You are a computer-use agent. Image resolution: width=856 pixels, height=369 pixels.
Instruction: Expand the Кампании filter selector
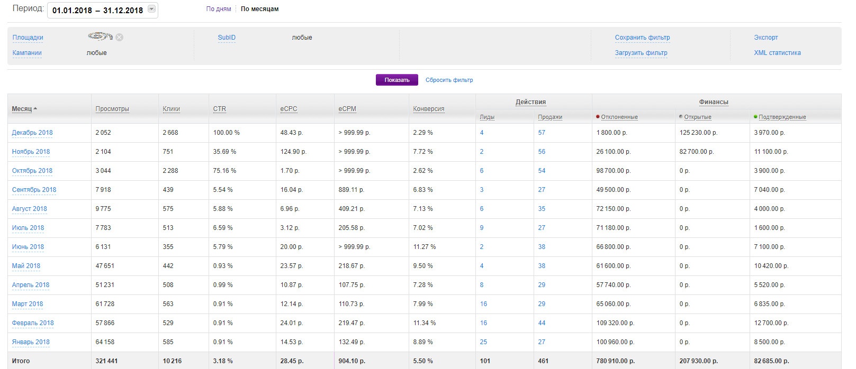click(27, 53)
